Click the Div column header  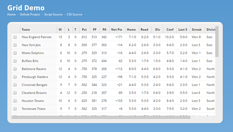tap(157, 30)
